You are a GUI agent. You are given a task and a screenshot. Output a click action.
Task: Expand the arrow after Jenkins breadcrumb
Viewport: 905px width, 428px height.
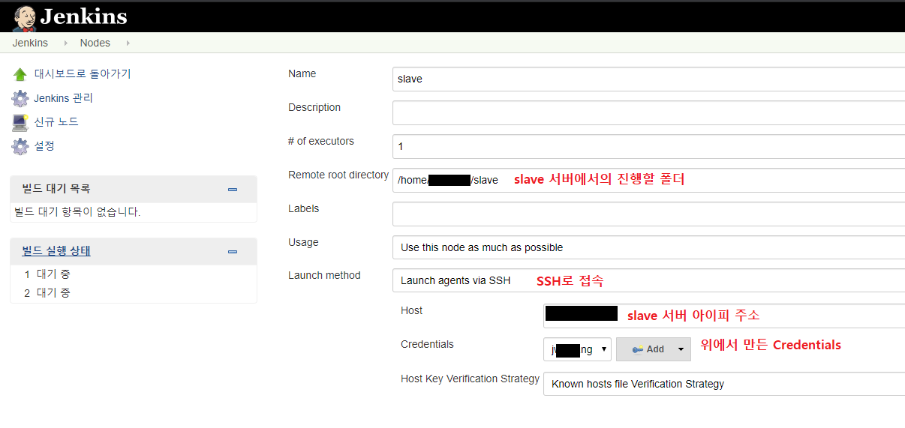click(x=66, y=43)
